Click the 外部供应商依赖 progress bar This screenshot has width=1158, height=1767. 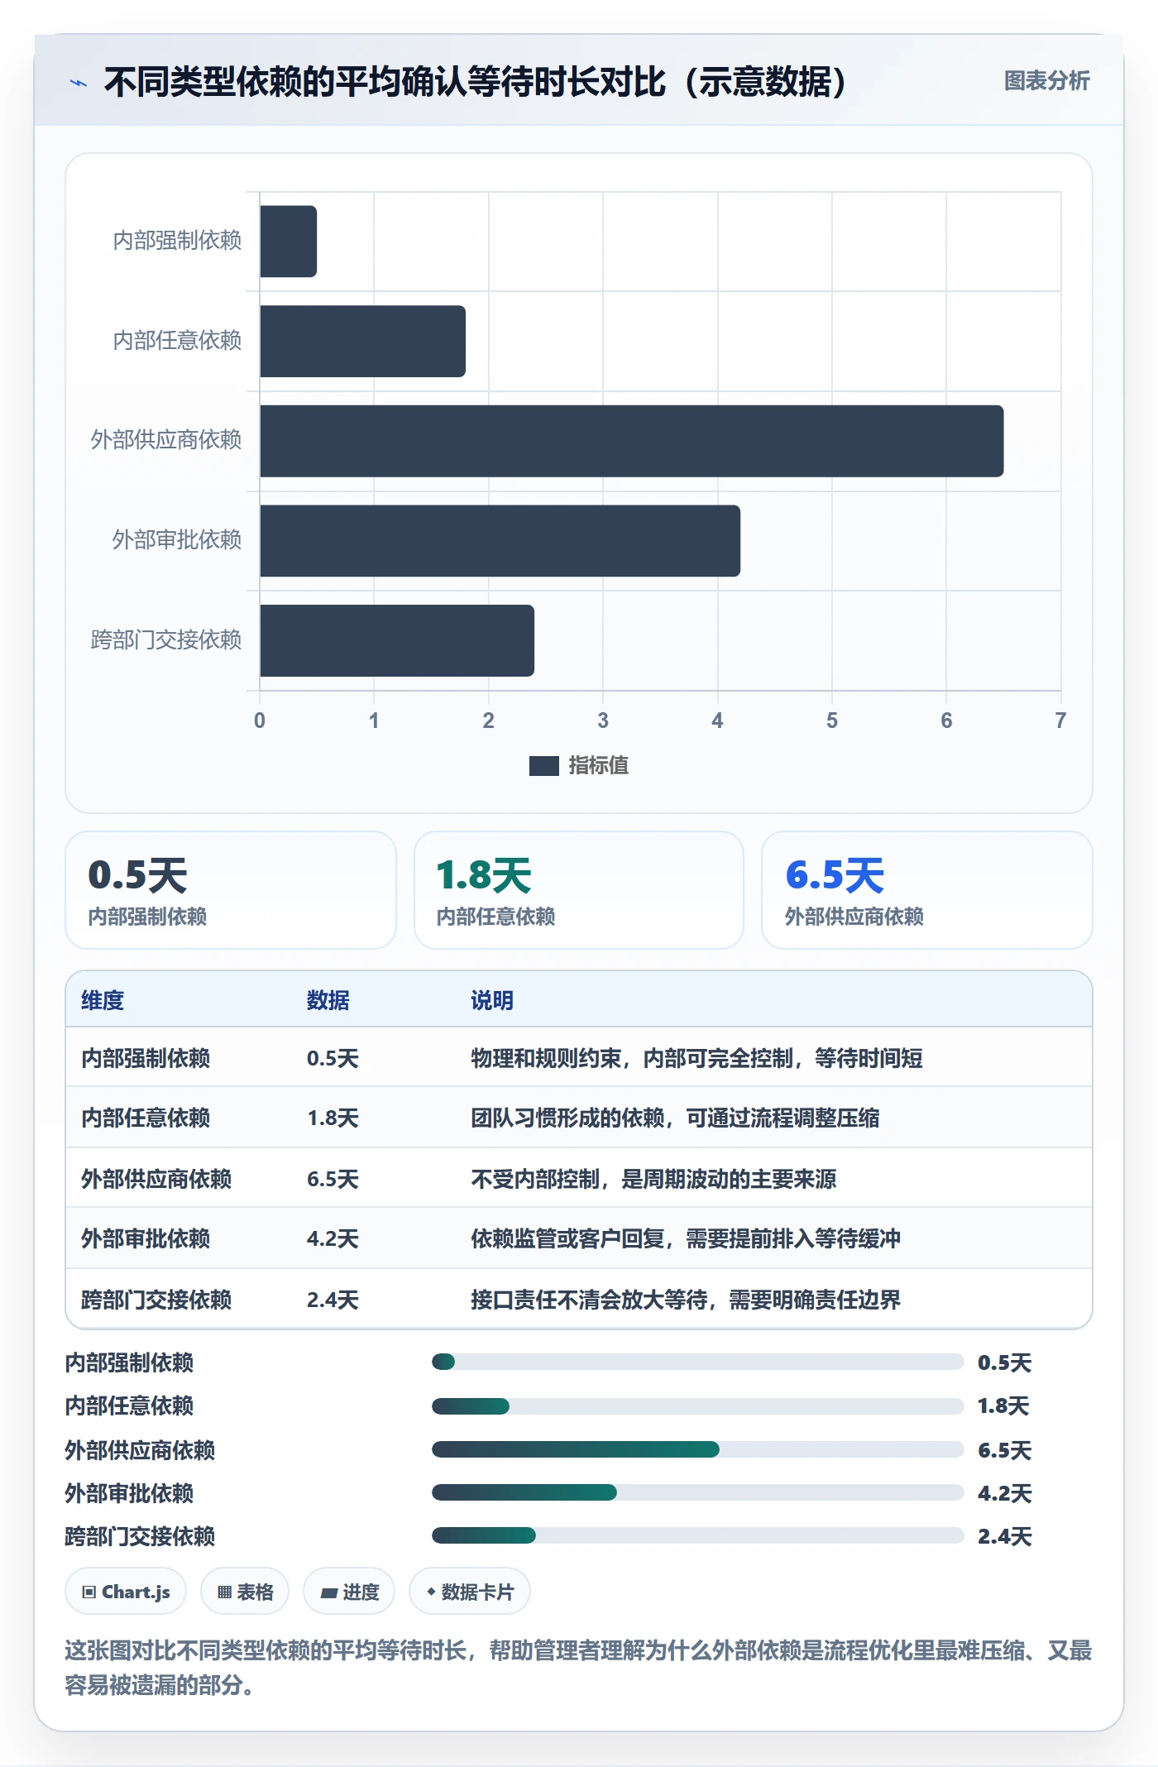698,1449
